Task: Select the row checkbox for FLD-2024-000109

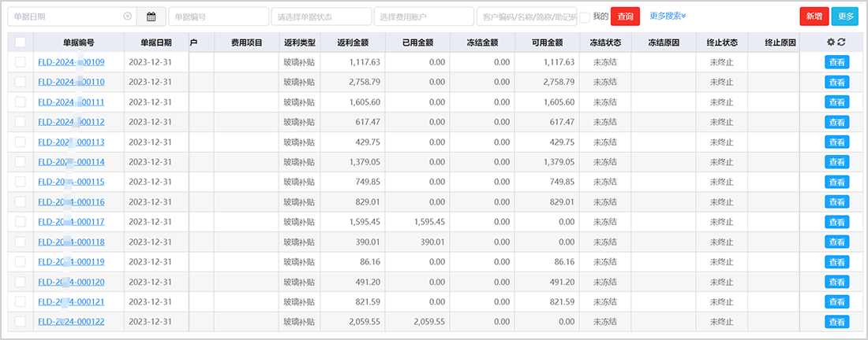Action: pyautogui.click(x=21, y=61)
